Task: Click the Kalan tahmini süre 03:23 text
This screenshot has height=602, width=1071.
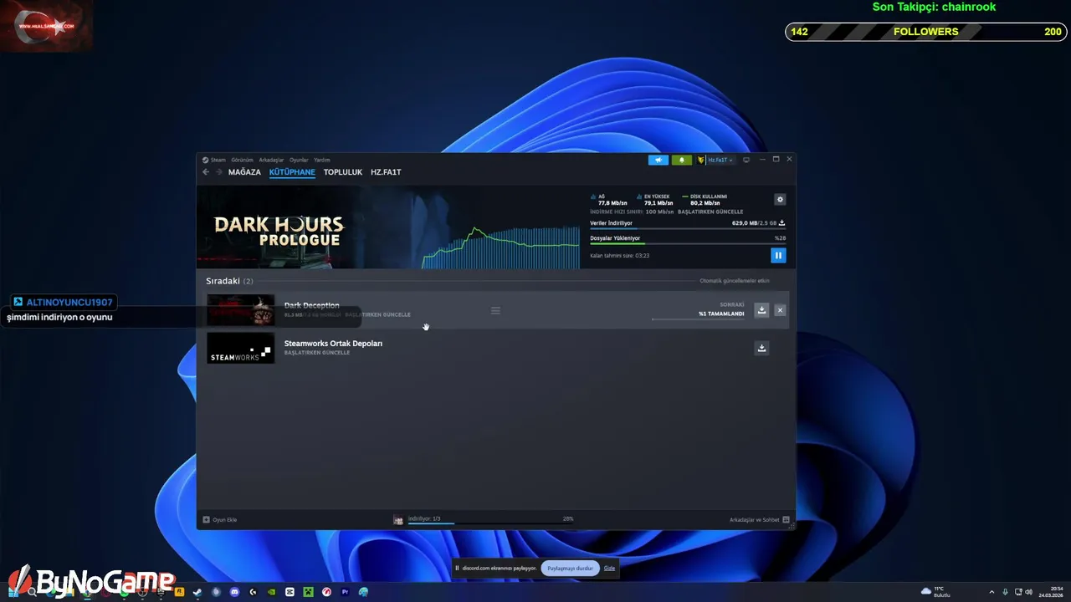Action: pos(619,256)
